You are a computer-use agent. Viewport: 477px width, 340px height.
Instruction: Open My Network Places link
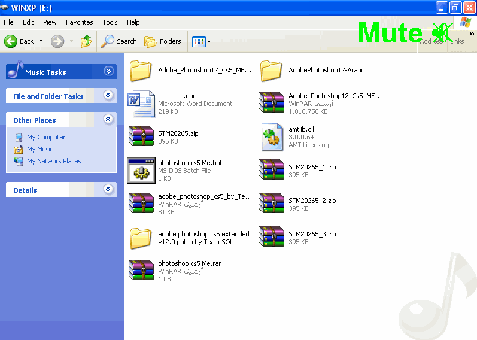pyautogui.click(x=53, y=161)
